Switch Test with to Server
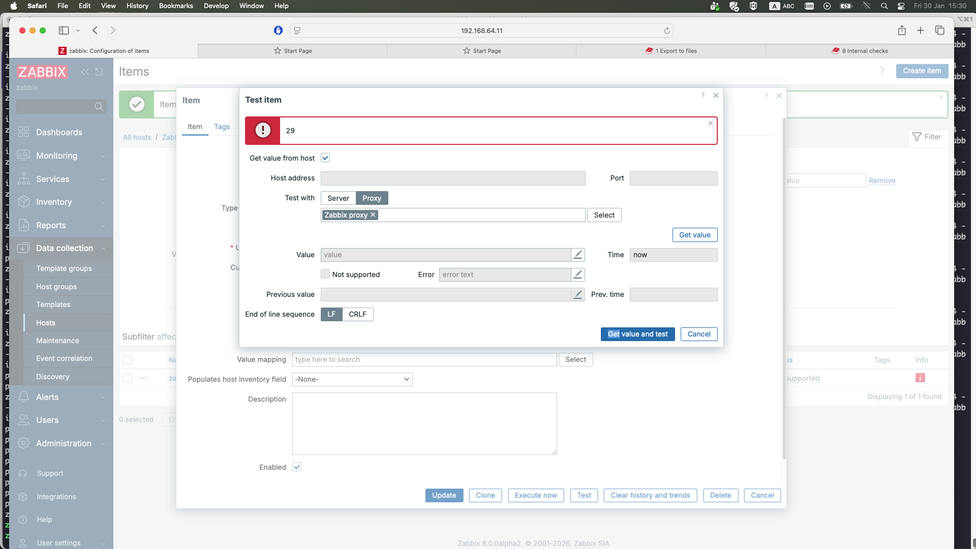 click(x=338, y=198)
